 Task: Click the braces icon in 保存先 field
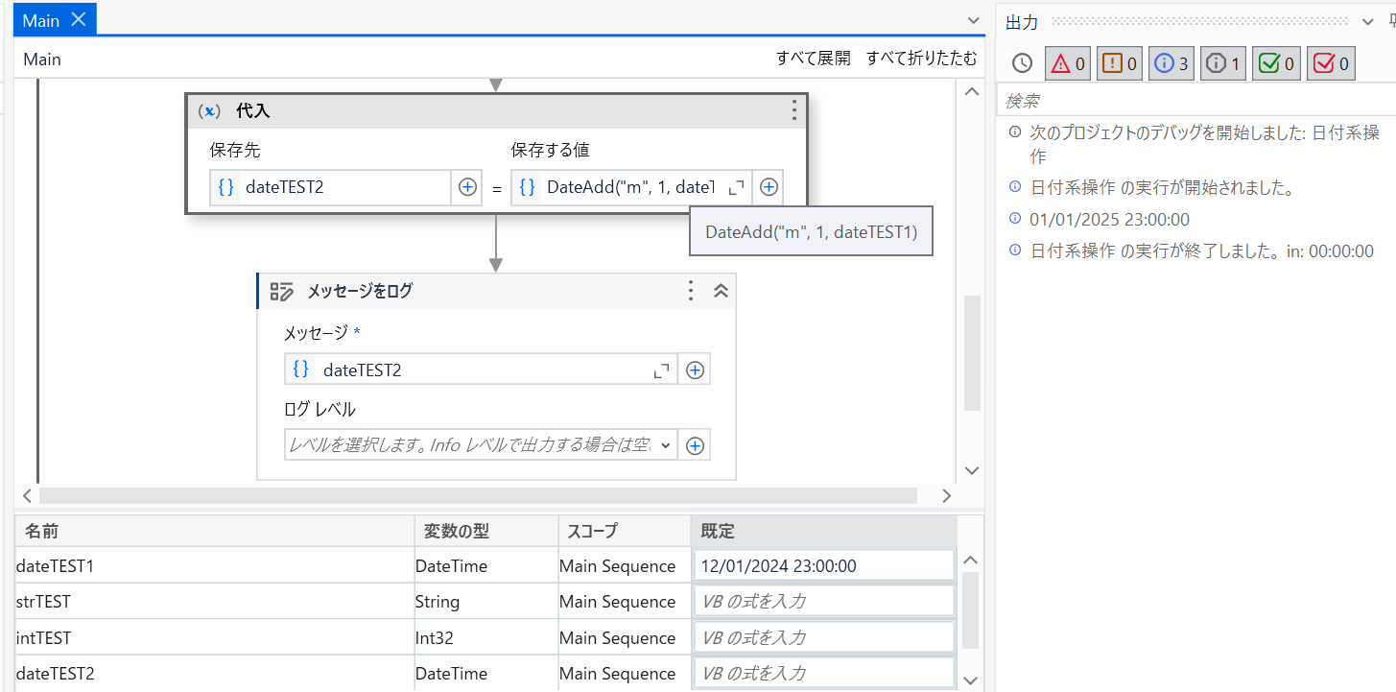(x=226, y=187)
